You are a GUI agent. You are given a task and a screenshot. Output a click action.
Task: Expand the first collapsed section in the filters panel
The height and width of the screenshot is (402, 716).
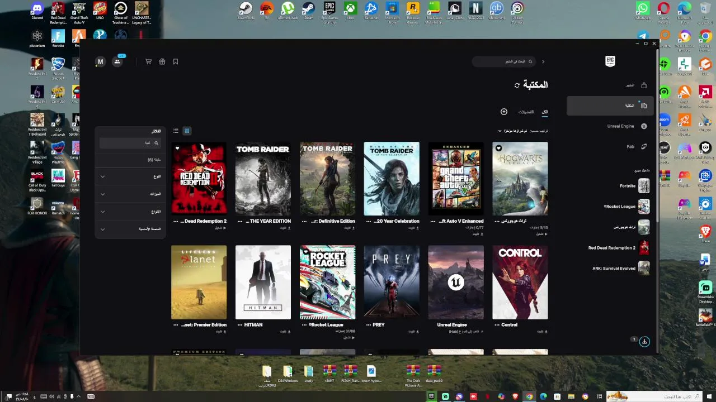click(x=130, y=176)
